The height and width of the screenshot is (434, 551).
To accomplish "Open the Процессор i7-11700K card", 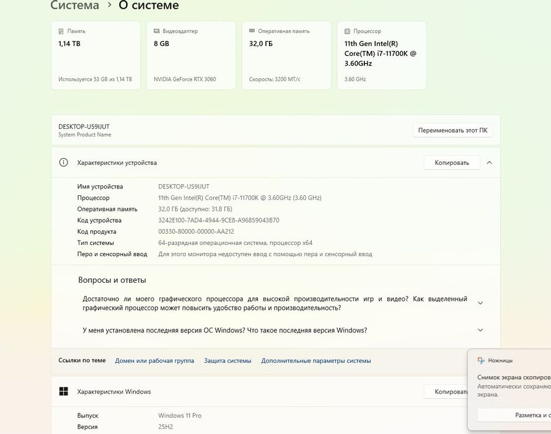I will tap(382, 55).
